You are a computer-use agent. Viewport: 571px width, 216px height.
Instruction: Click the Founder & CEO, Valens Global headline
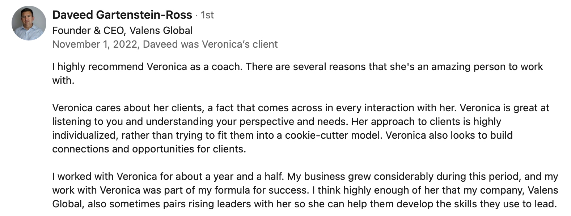coord(122,30)
